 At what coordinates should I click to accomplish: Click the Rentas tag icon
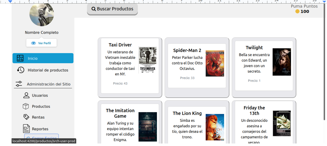[26, 117]
